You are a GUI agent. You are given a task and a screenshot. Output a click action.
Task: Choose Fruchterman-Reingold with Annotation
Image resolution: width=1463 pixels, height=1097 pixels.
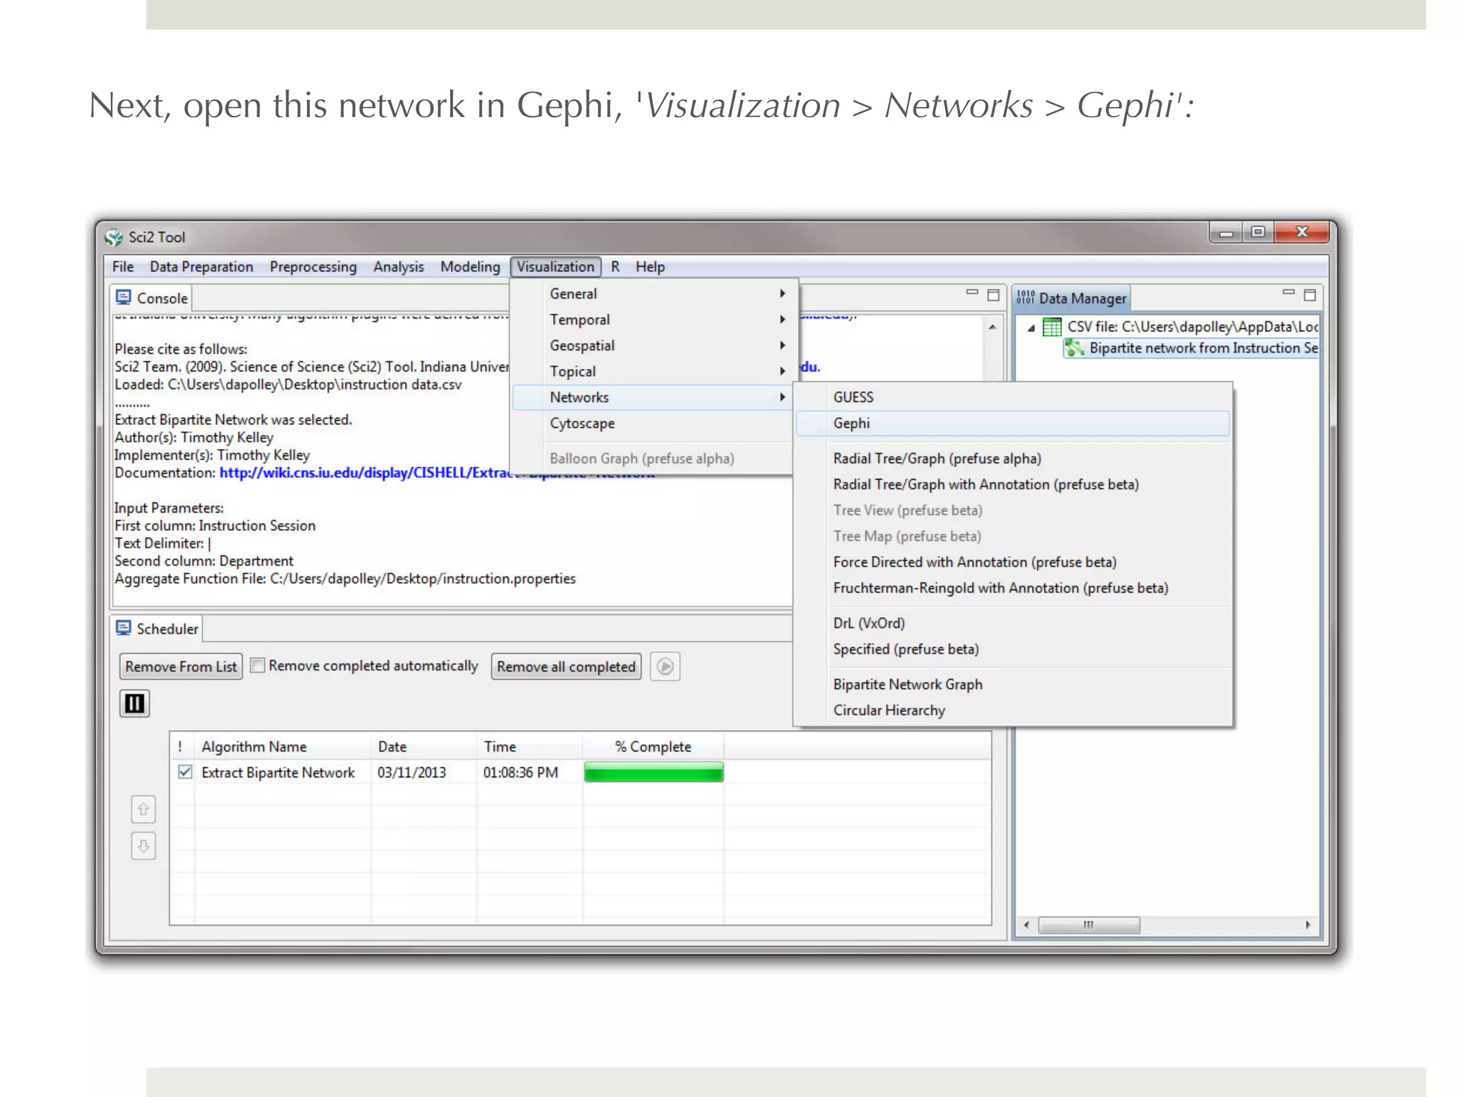[x=1012, y=588]
